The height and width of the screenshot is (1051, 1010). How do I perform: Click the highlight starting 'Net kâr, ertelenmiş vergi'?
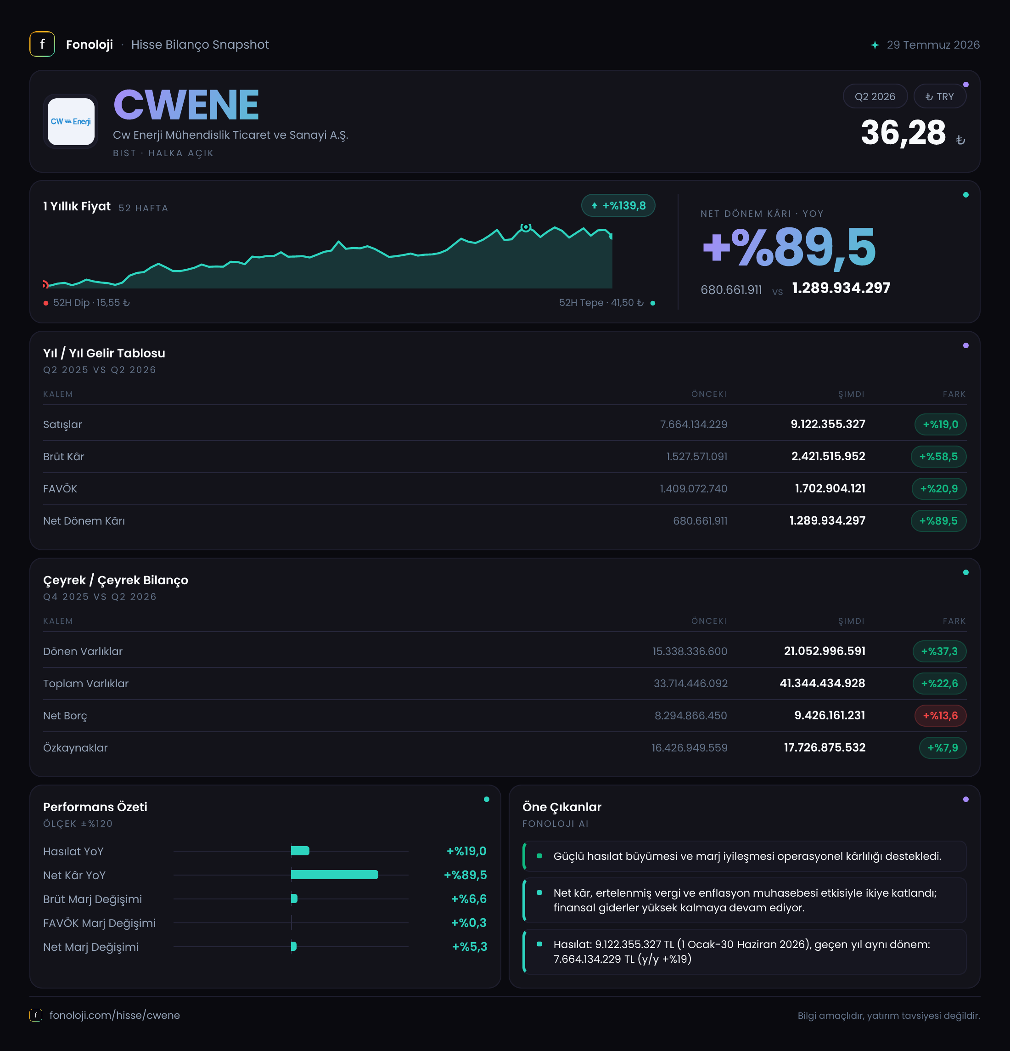click(x=744, y=900)
